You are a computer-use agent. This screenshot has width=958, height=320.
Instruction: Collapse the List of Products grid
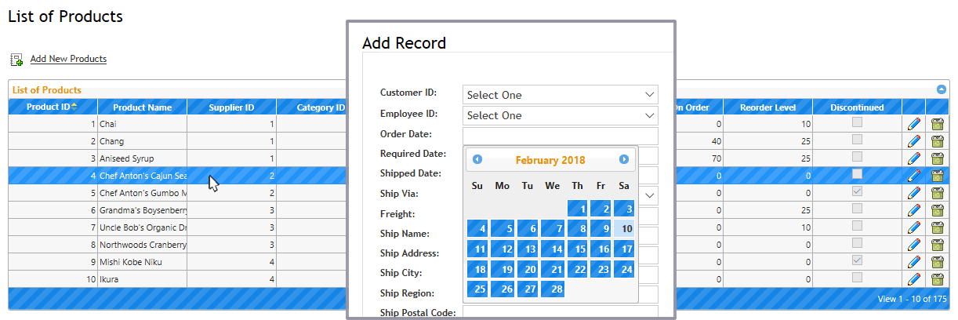click(x=942, y=89)
